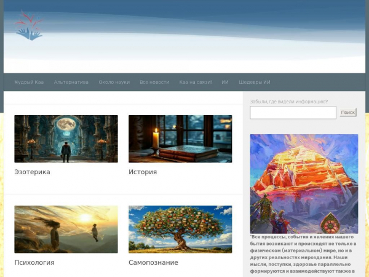Open the История candle and books thumbnail
Image resolution: width=369 pixels, height=277 pixels.
pyautogui.click(x=180, y=138)
